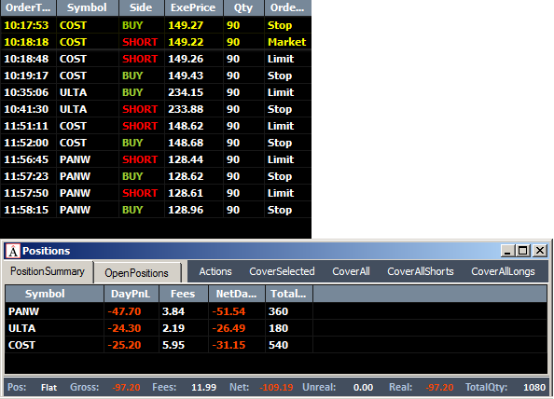Select the 11:57:23 PANW BUY order

pyautogui.click(x=156, y=176)
